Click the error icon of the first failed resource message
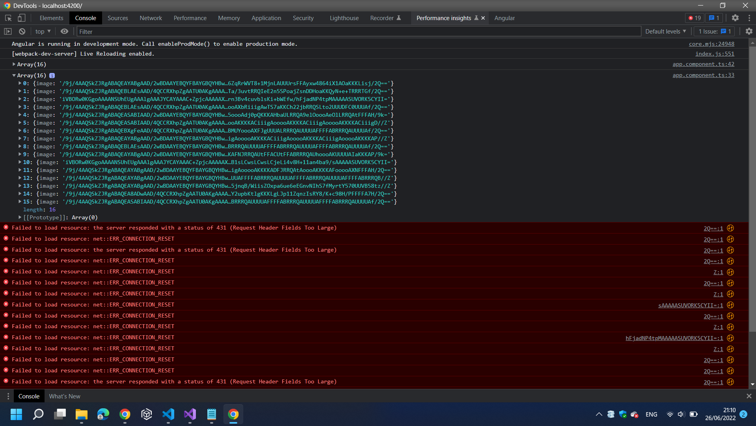The image size is (756, 426). point(6,227)
